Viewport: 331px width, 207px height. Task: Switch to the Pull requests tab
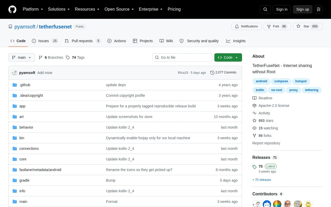[83, 41]
